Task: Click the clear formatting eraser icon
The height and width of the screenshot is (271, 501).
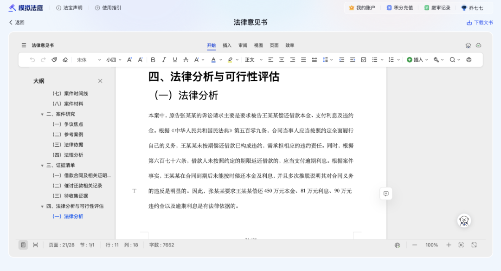Action: point(65,60)
